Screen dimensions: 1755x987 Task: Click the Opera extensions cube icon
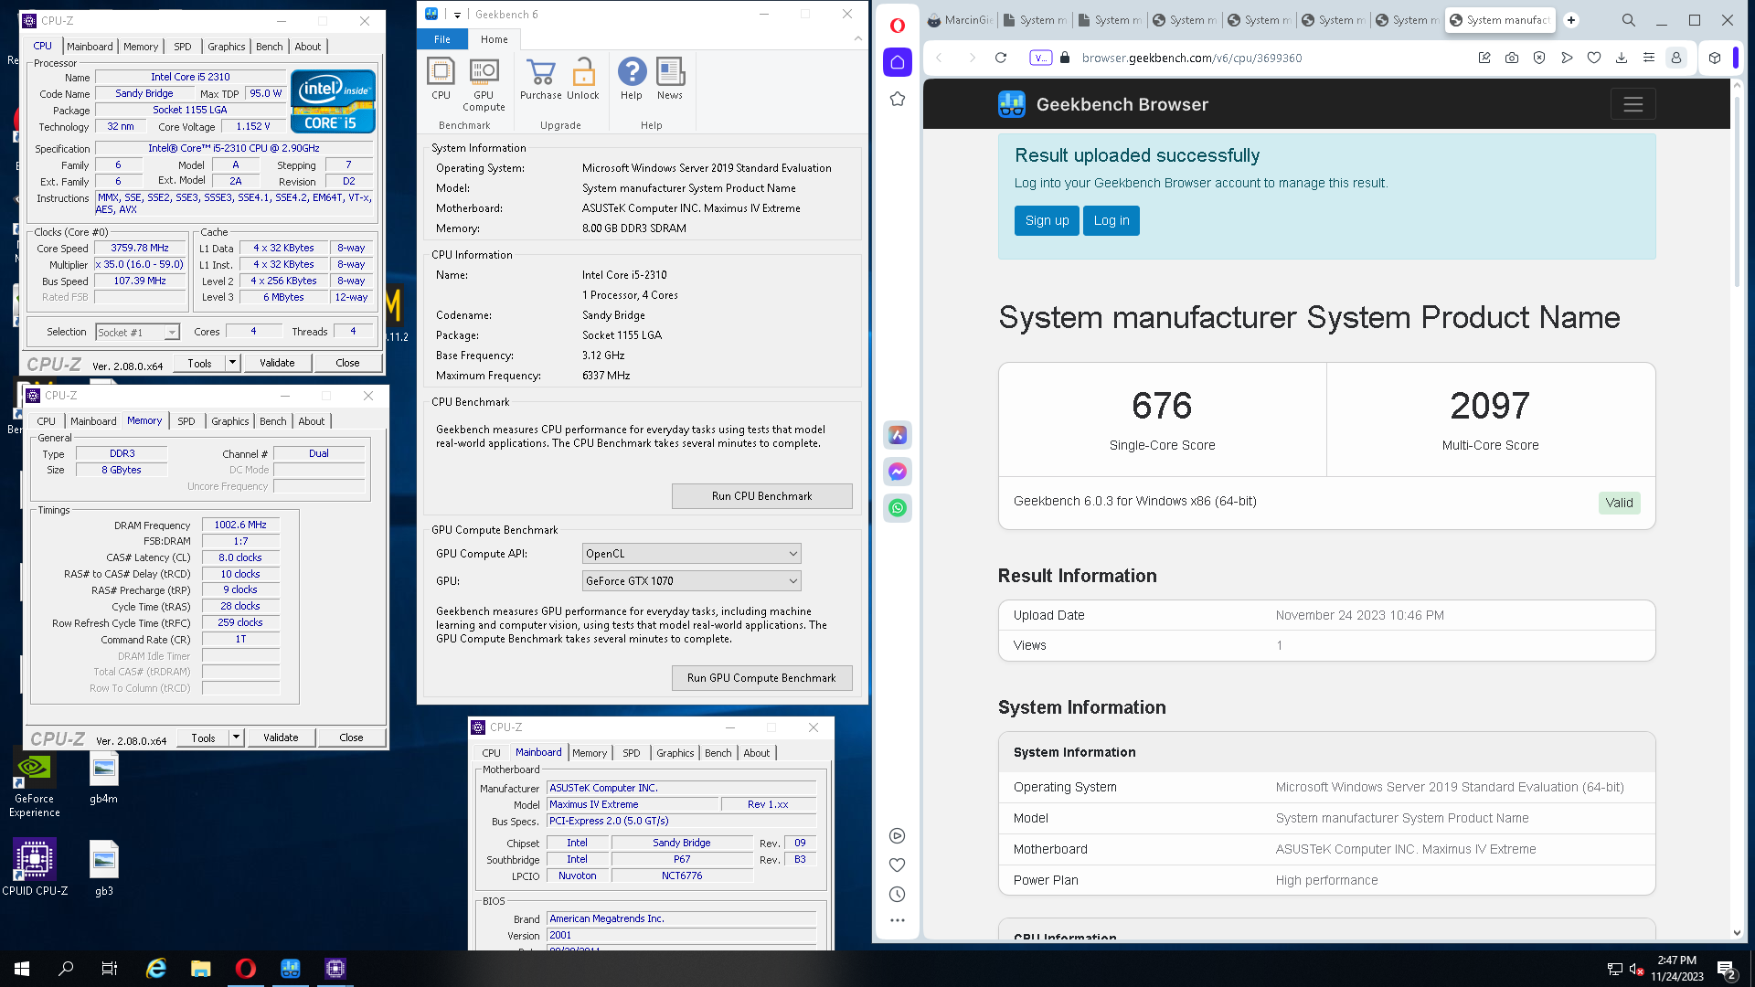1715,58
